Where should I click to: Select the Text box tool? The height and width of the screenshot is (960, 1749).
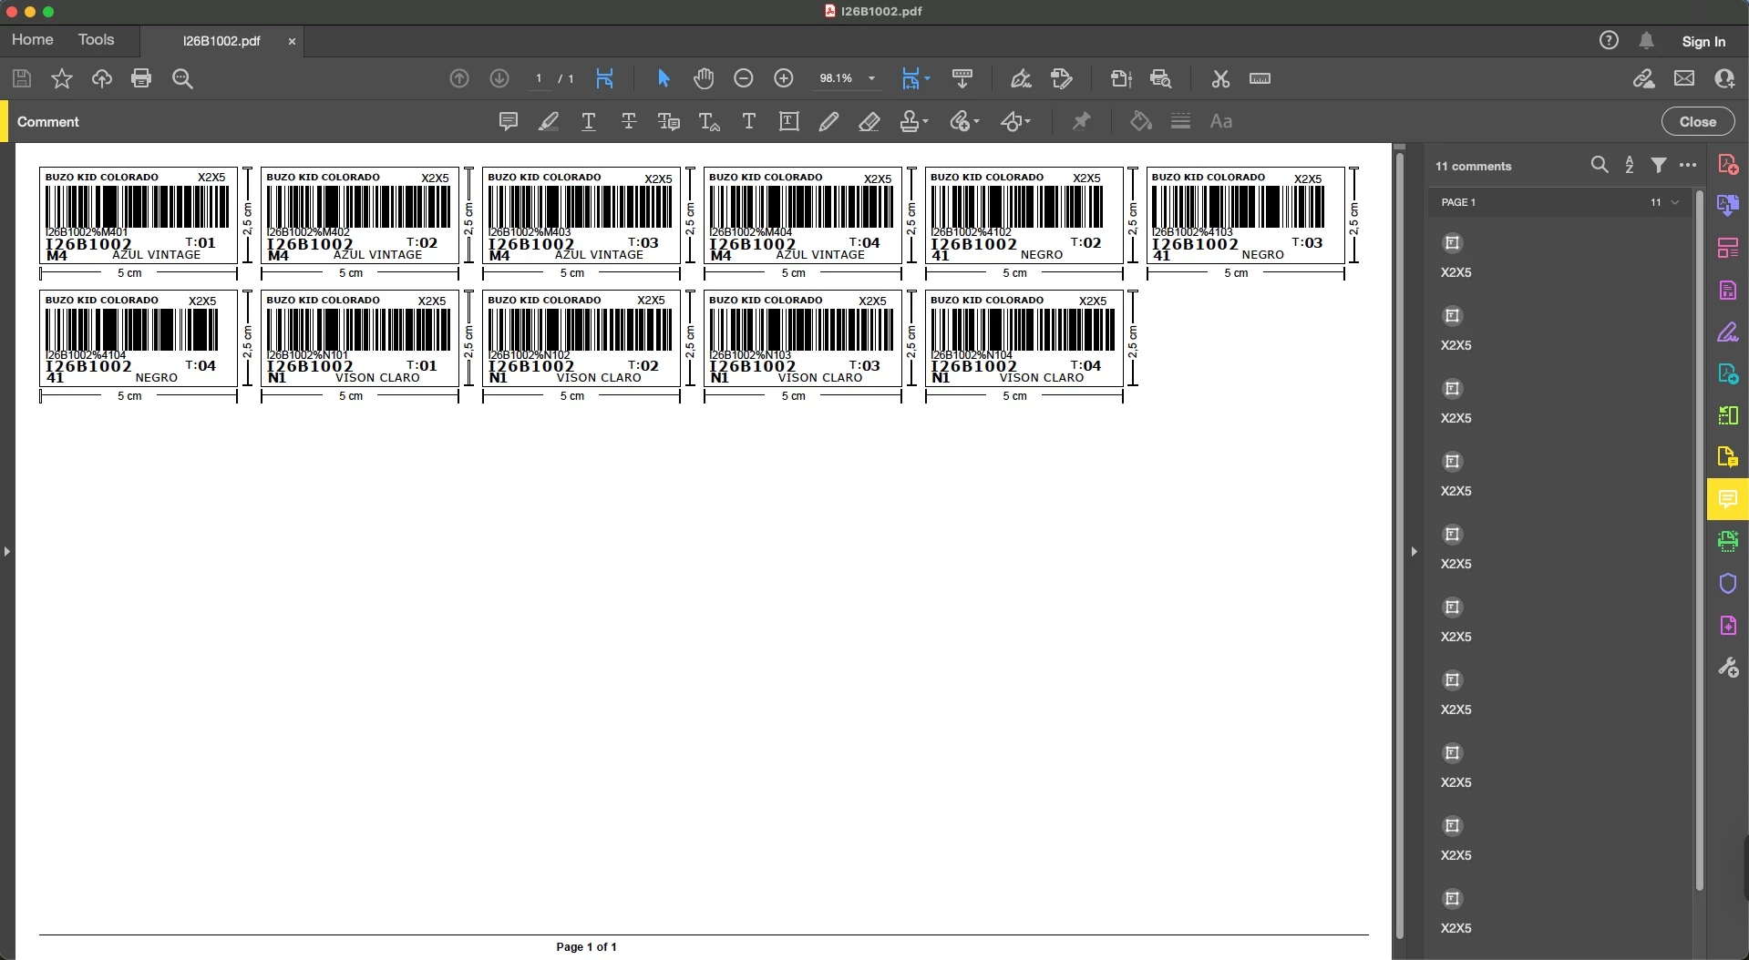pos(789,121)
